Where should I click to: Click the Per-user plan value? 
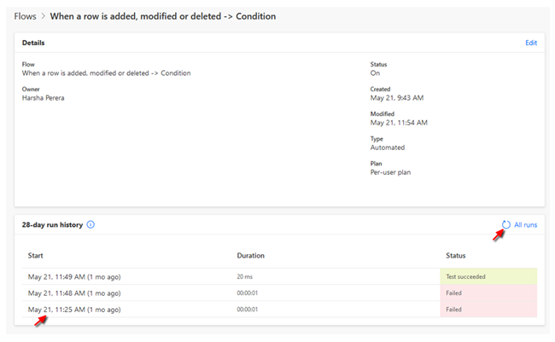click(392, 171)
